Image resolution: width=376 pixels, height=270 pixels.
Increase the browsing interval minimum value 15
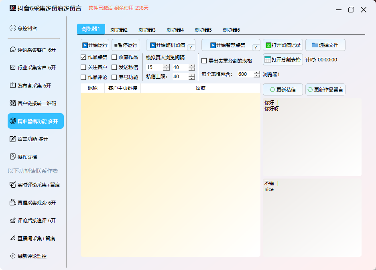166,65
